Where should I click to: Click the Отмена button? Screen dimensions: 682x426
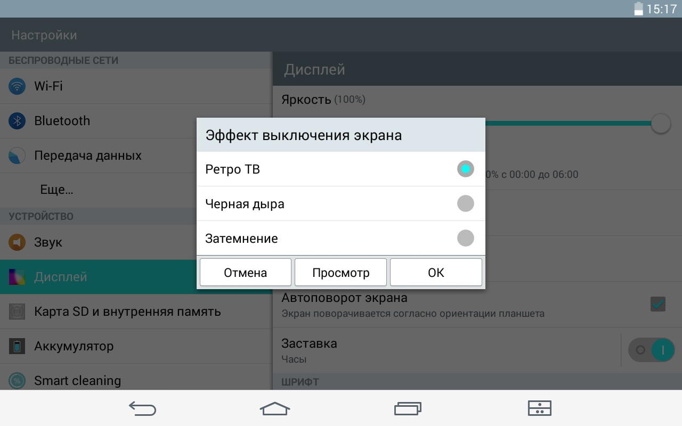tap(245, 273)
